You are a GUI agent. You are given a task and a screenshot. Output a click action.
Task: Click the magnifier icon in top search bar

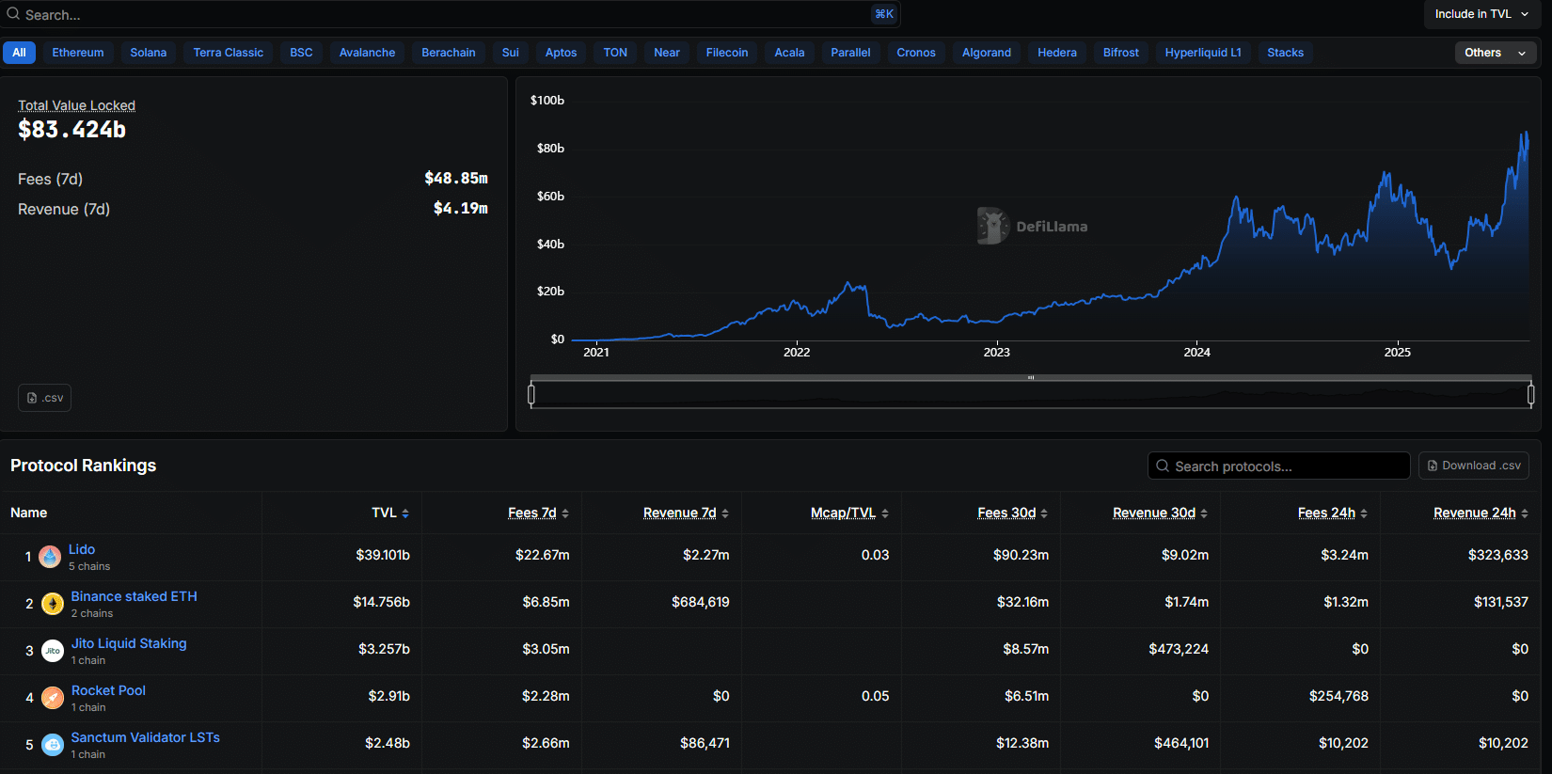point(13,14)
